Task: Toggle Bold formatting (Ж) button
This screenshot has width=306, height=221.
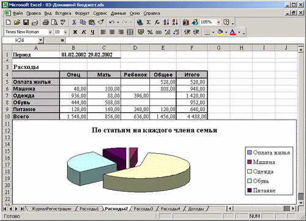Action: pyautogui.click(x=75, y=32)
